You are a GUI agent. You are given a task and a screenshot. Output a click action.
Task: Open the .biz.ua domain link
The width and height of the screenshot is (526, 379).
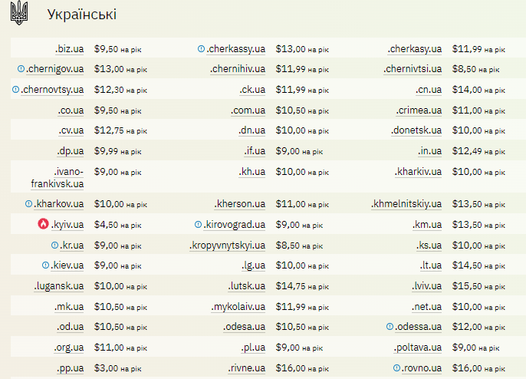click(69, 49)
